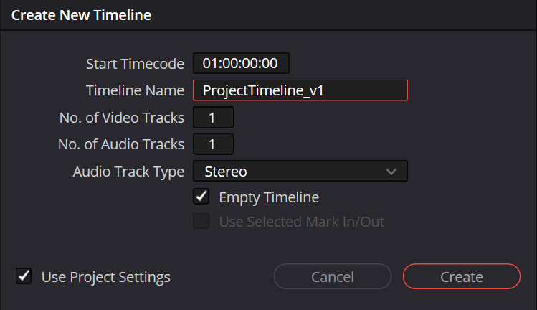537x310 pixels.
Task: Click the Audio Track Type label
Action: pos(128,172)
